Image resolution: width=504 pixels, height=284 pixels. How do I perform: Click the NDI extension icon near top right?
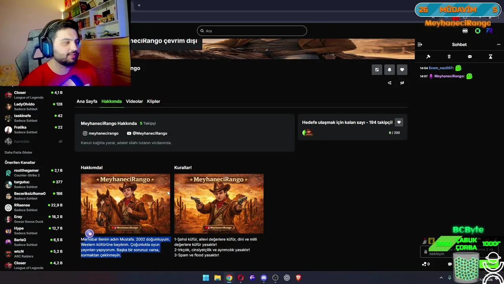[x=465, y=31]
